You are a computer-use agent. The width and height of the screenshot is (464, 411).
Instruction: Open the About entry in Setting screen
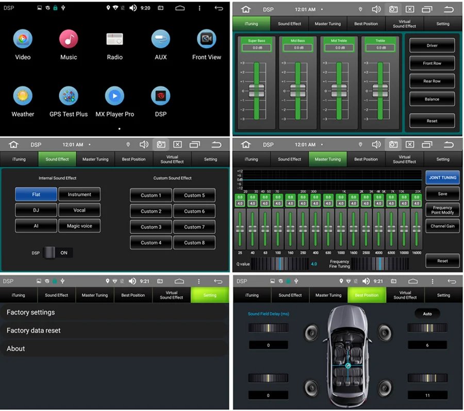pyautogui.click(x=114, y=349)
